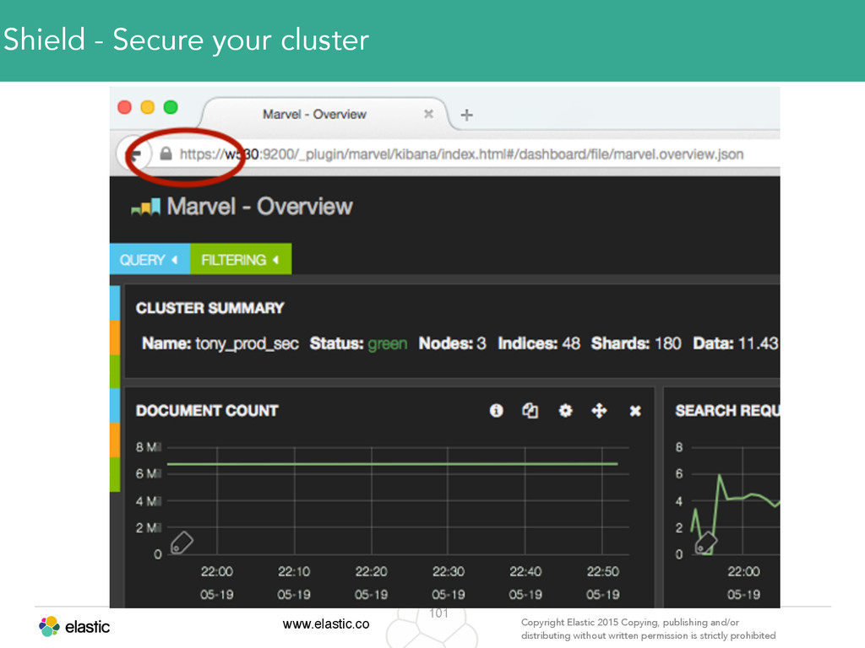Click the green maximize window button
The width and height of the screenshot is (865, 648).
pos(171,107)
